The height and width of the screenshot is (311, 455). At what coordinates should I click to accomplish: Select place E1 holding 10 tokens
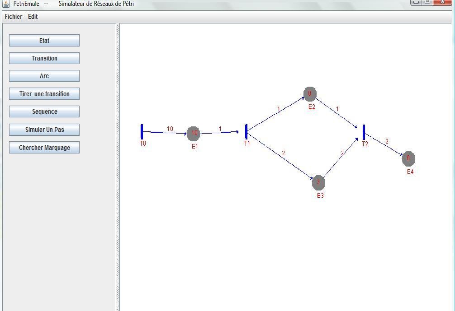[x=194, y=134]
